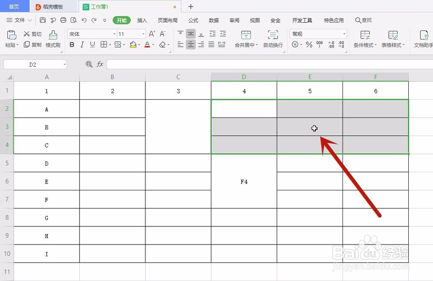Add new document tab plus
This screenshot has height=281, width=433.
(191, 7)
